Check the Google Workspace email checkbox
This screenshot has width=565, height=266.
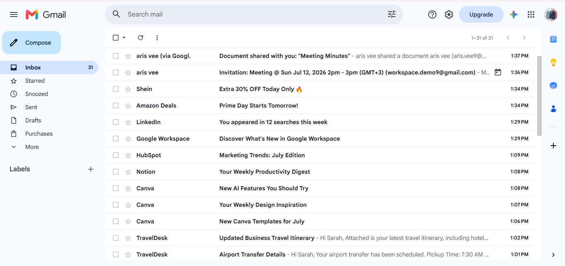[116, 139]
